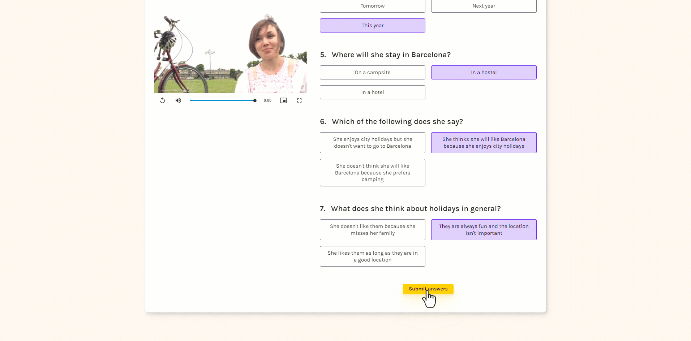Submit answers with the yellow button

(x=428, y=289)
